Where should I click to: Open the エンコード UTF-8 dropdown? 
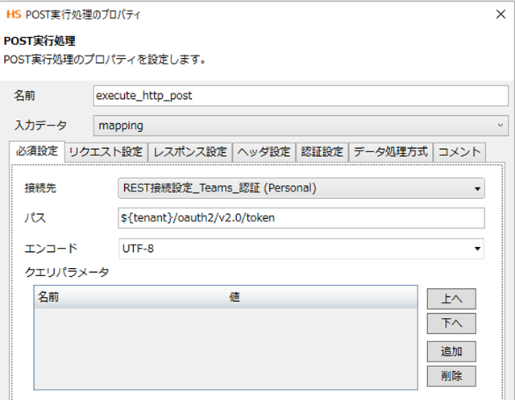pos(301,248)
